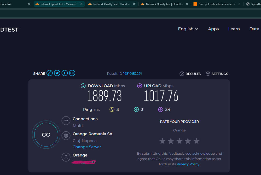Open the Learn menu item
261x175 pixels.
pos(234,29)
